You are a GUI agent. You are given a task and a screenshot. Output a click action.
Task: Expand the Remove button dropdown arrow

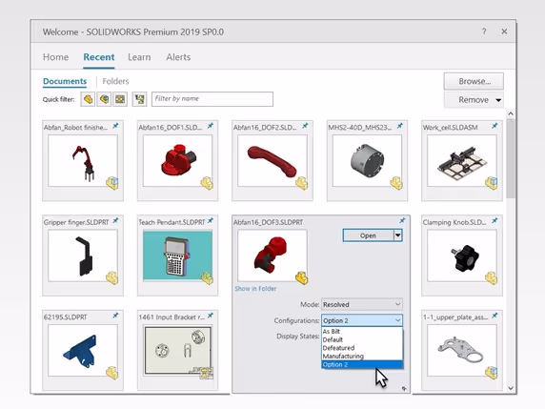[498, 100]
